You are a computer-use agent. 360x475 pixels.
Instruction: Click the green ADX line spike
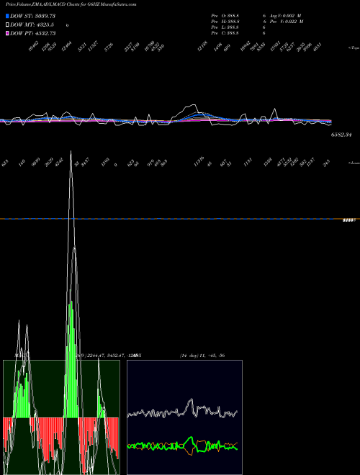point(191,438)
